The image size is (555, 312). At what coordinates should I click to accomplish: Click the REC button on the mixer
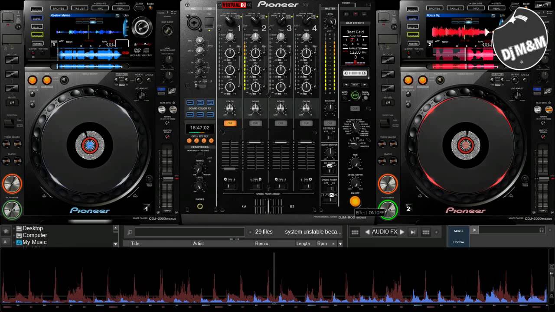(355, 95)
